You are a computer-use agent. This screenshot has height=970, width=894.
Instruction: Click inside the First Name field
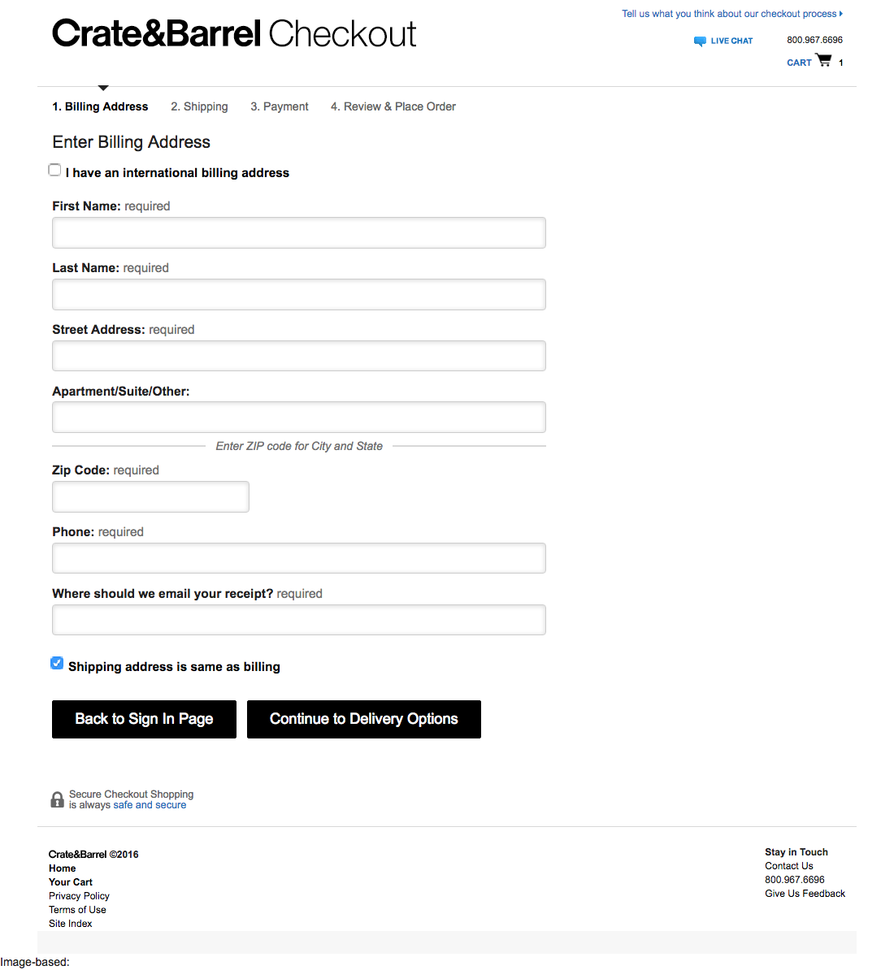tap(298, 232)
